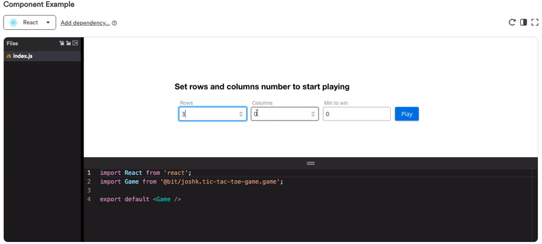Open the React framework dropdown
The height and width of the screenshot is (244, 542).
click(30, 22)
